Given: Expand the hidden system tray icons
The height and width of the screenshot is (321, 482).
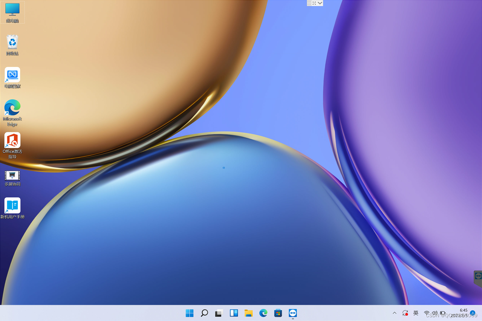Looking at the screenshot, I should click(x=394, y=313).
